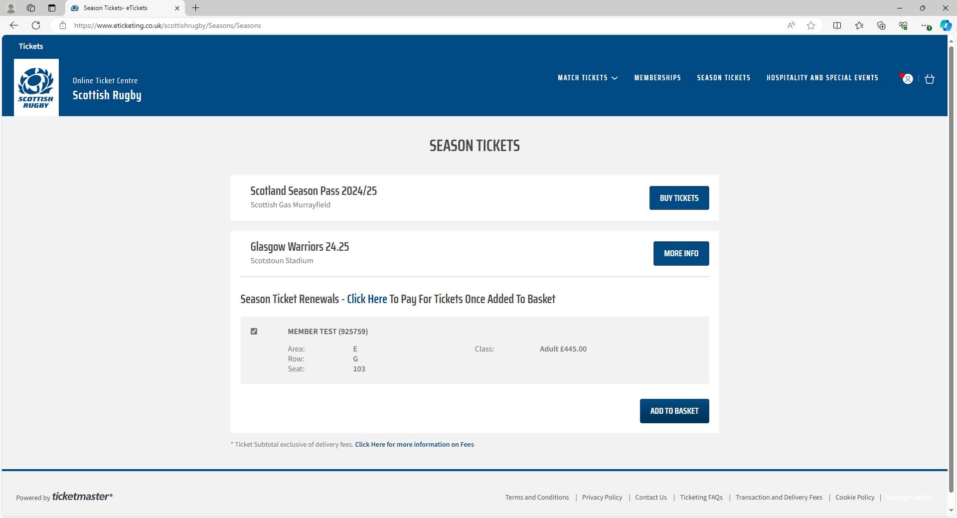Viewport: 957px width, 518px height.
Task: Click Buy Tickets for Scotland Season Pass
Action: tap(679, 198)
